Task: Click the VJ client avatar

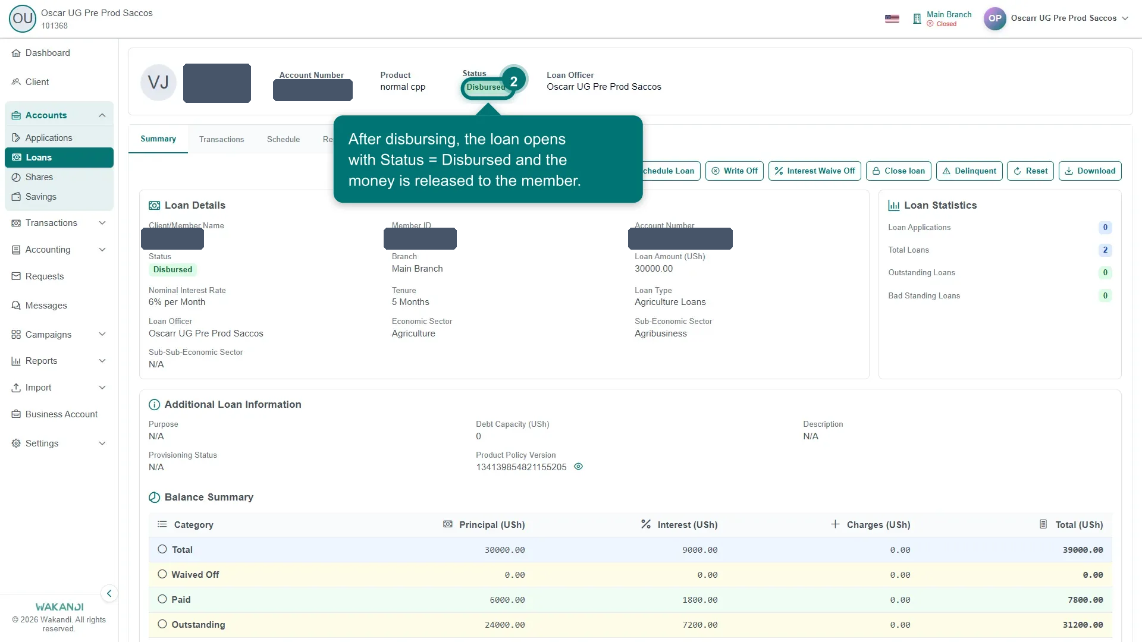Action: (158, 83)
